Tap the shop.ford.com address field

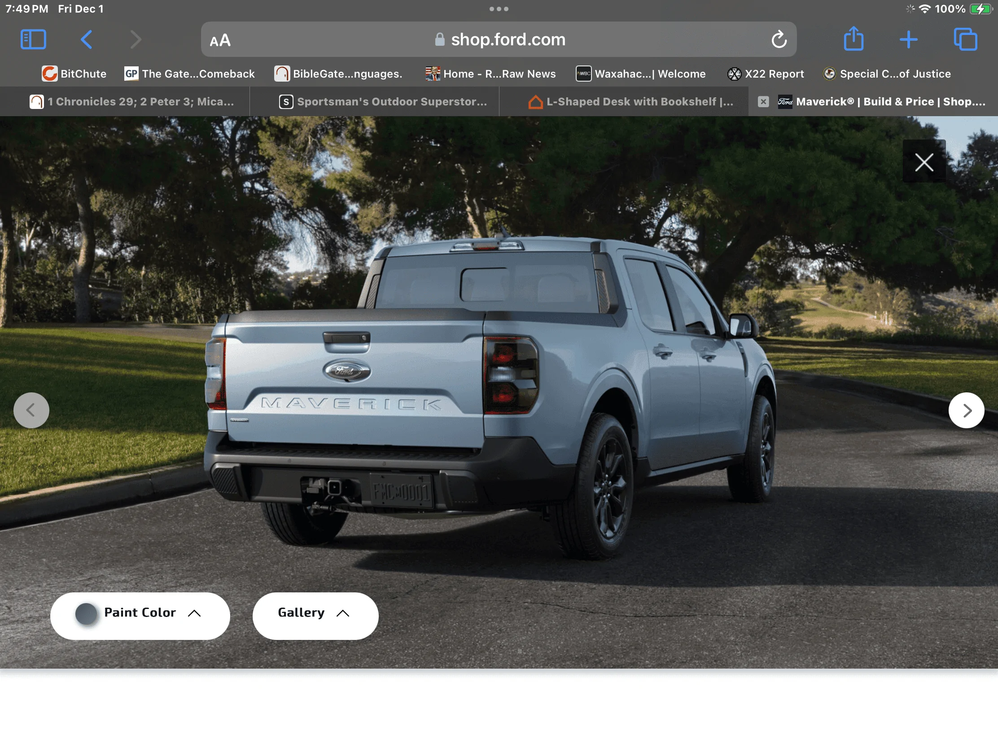499,39
